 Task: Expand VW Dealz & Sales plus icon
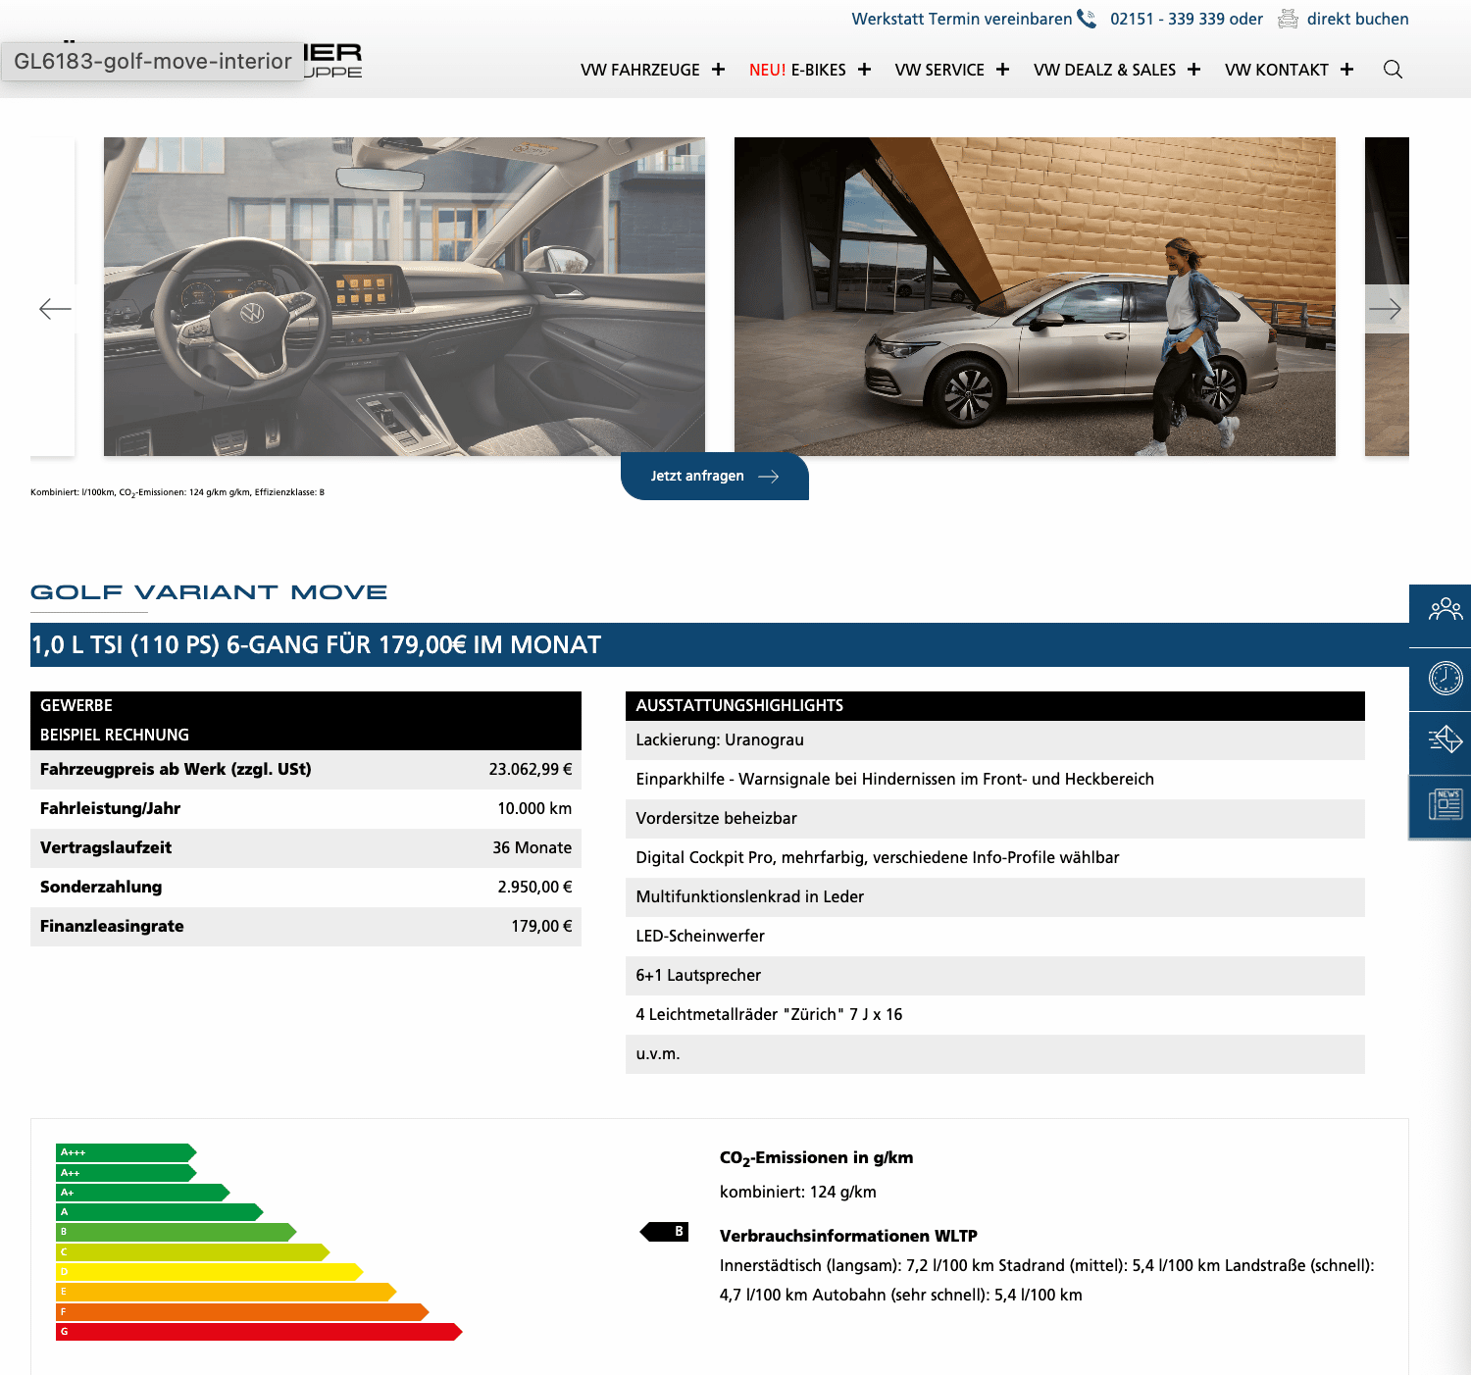click(x=1193, y=70)
